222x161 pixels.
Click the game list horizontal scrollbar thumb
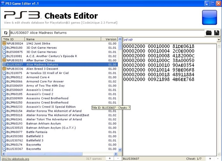(44, 154)
